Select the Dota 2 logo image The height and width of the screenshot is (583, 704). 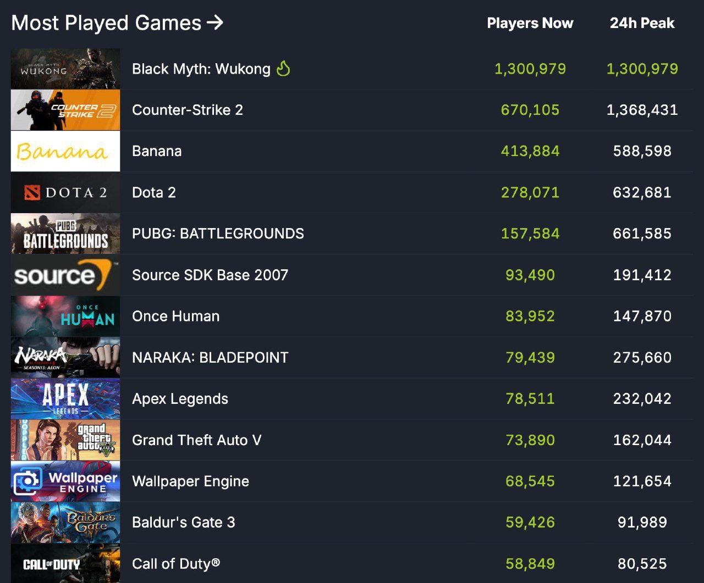(65, 192)
